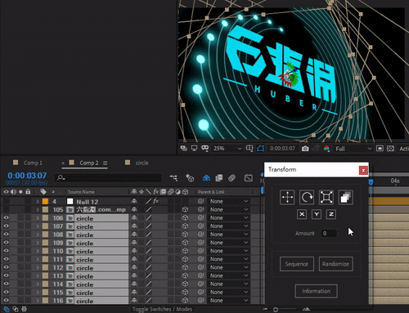This screenshot has height=313, width=409.
Task: Click the timeline zoom slider handle
Action: pos(276,310)
